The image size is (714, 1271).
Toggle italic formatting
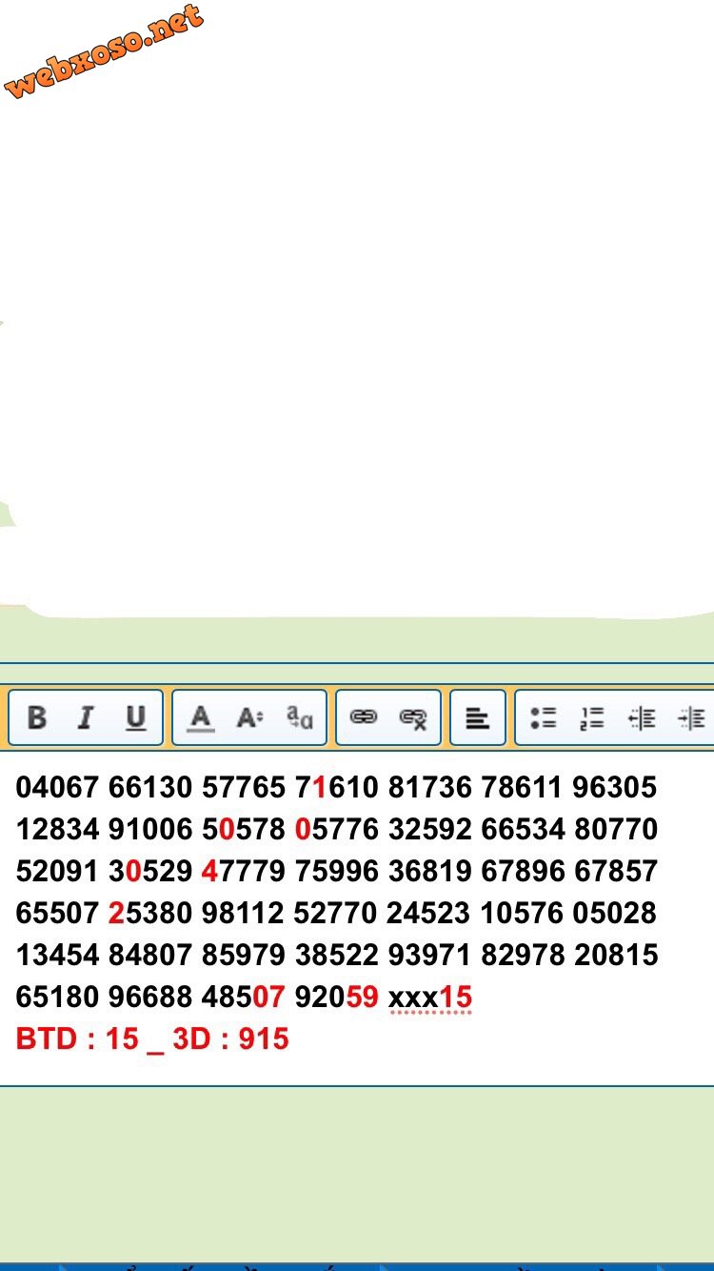(86, 717)
